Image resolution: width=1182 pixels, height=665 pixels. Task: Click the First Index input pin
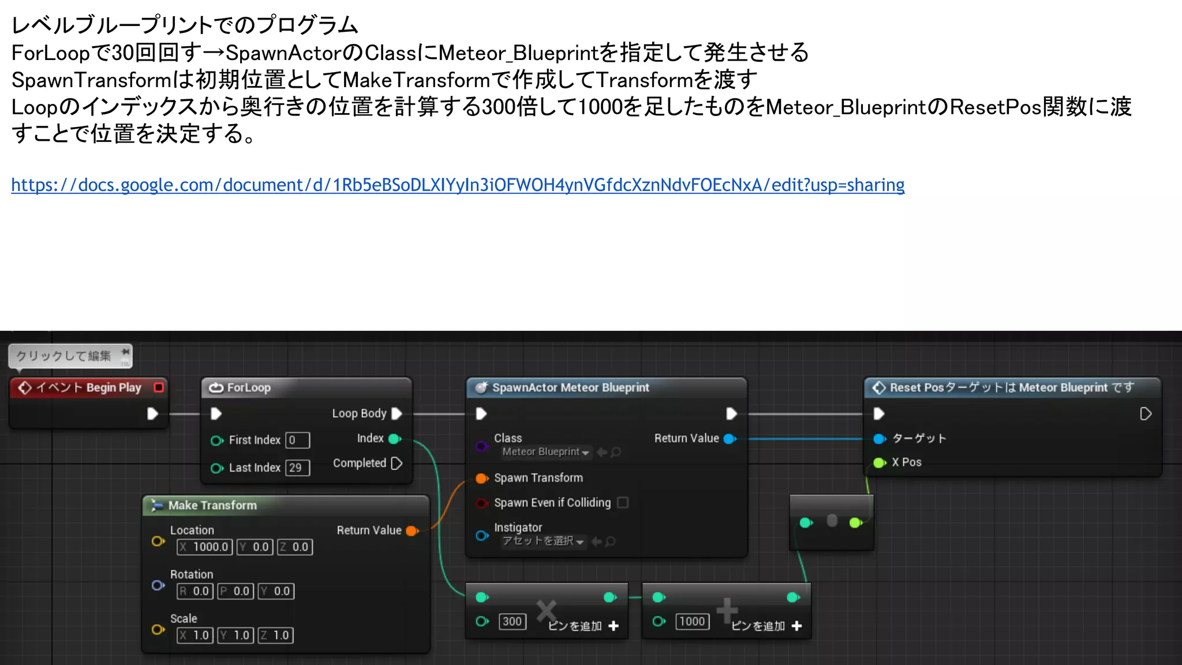click(x=217, y=440)
